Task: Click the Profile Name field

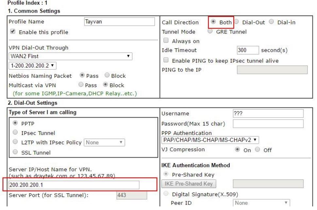Action: (119, 22)
